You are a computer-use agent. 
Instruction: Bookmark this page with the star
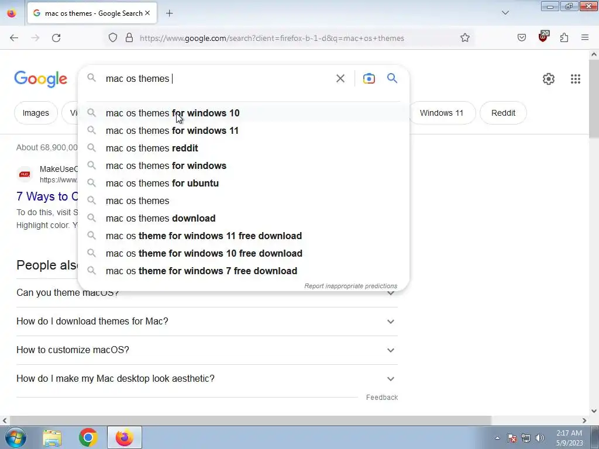tap(464, 38)
